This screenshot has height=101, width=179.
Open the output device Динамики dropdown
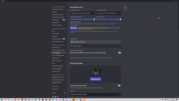tap(109, 13)
